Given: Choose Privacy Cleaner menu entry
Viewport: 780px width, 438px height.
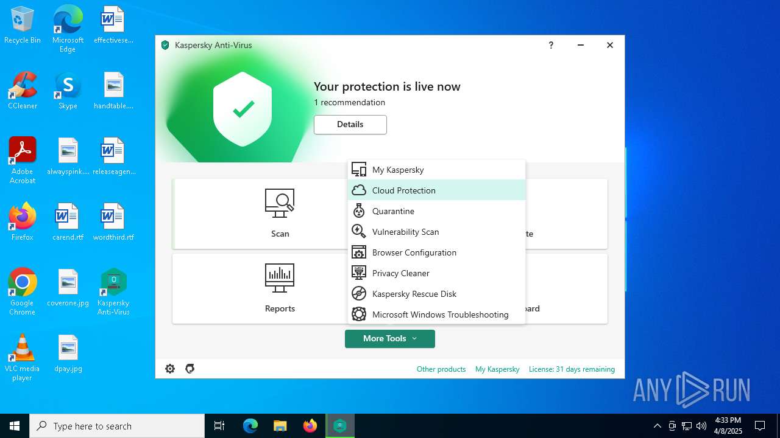Looking at the screenshot, I should pyautogui.click(x=436, y=273).
